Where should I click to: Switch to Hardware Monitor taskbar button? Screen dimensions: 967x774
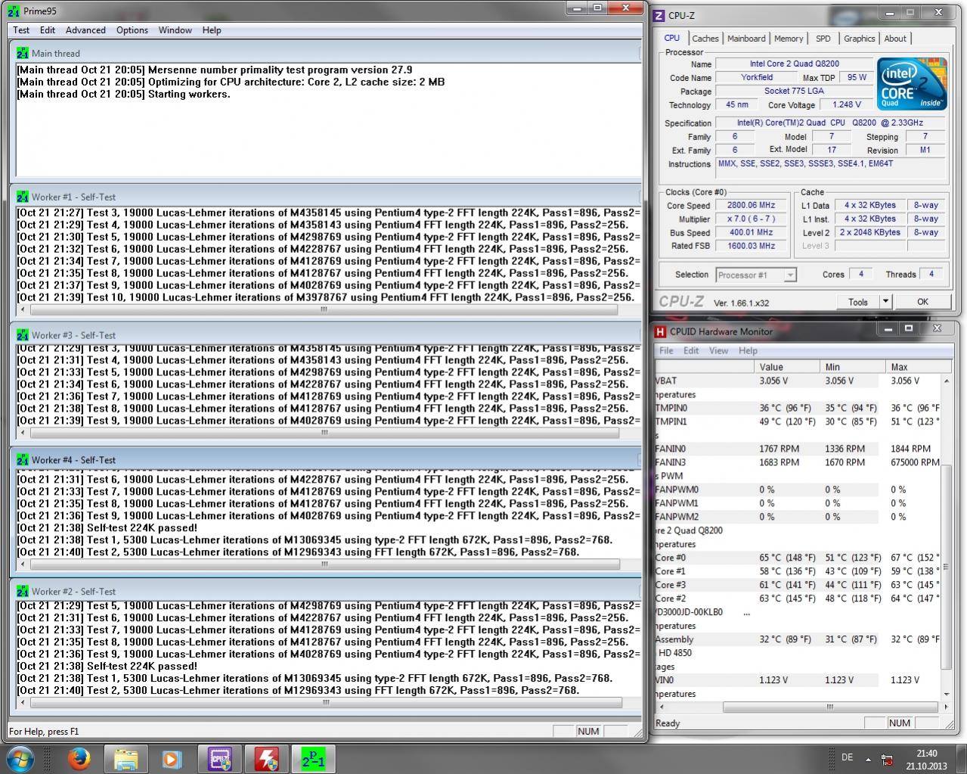tap(266, 758)
